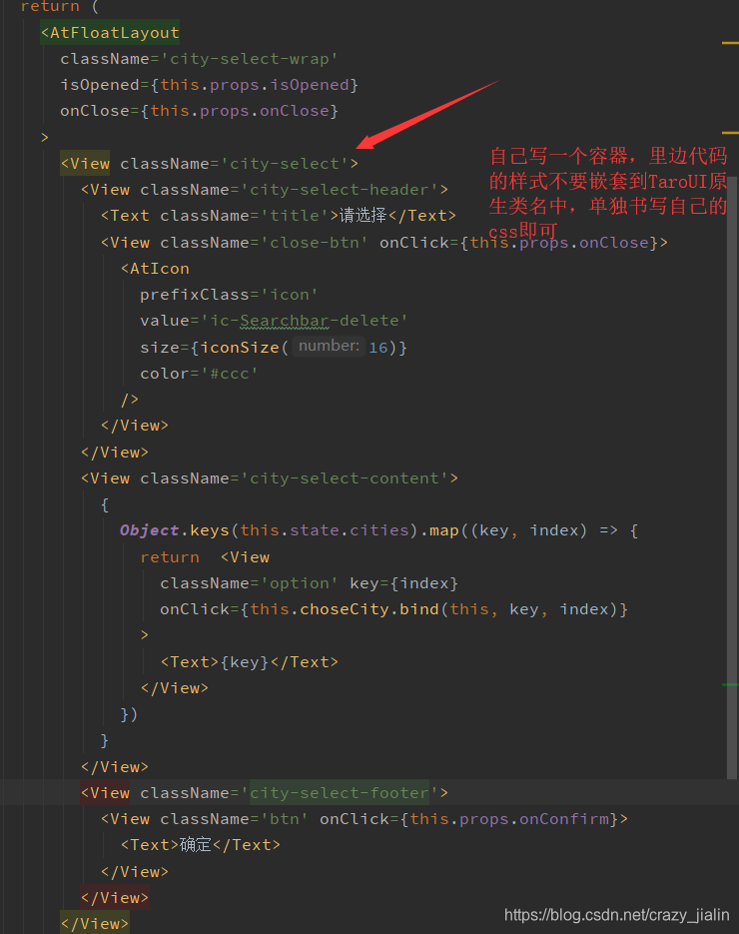Click the isOpened attribute name
Viewport: 739px width, 934px height.
100,85
